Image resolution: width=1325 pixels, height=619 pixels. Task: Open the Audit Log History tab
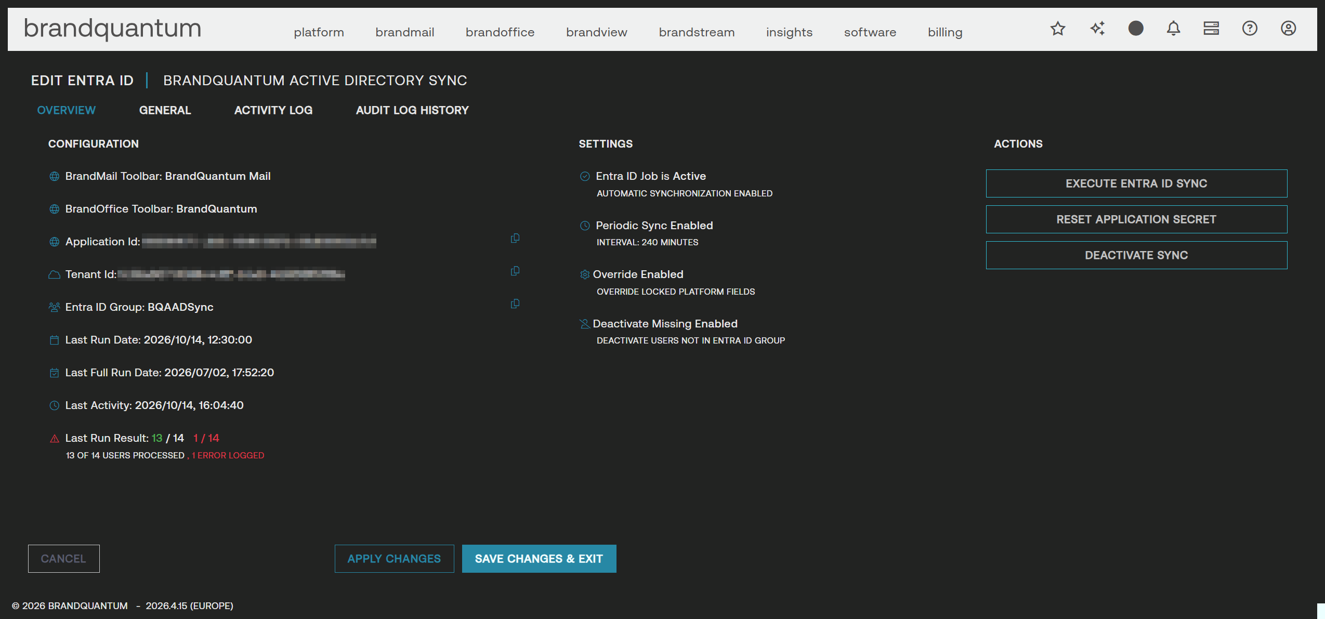pyautogui.click(x=412, y=110)
